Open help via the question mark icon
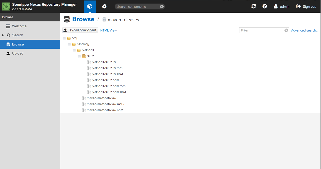This screenshot has height=169, width=321. click(264, 6)
